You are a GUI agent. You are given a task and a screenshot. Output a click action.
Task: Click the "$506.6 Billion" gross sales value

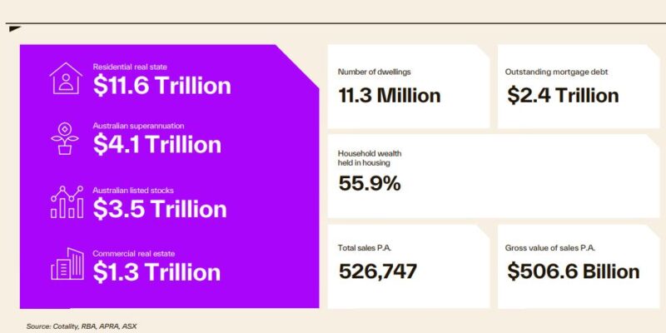coord(573,271)
